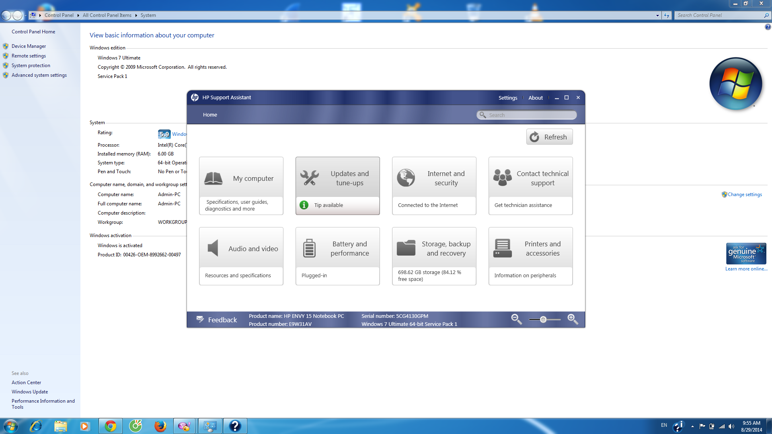The image size is (772, 434).
Task: Open Contact technical support tile
Action: click(531, 186)
